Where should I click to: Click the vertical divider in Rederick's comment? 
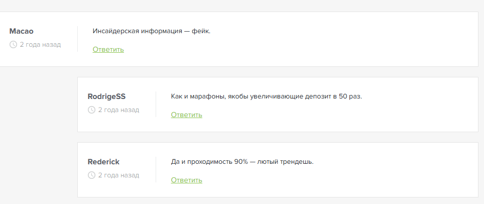156,170
